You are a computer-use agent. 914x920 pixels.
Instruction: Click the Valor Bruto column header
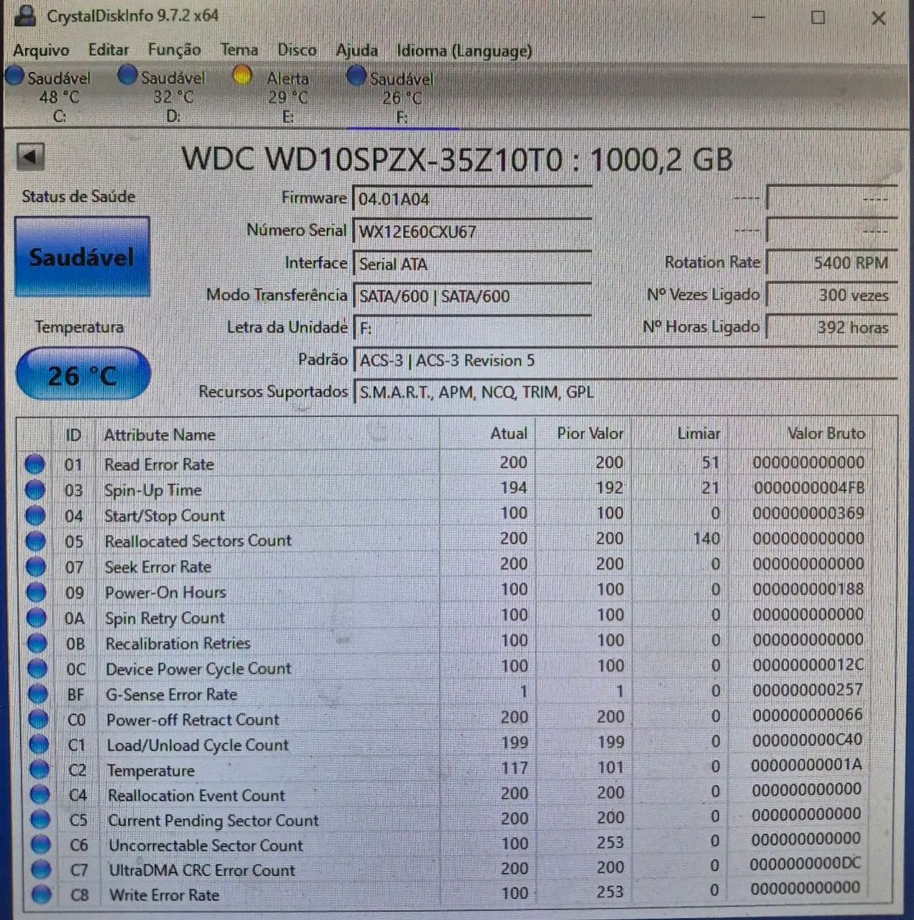click(x=826, y=433)
